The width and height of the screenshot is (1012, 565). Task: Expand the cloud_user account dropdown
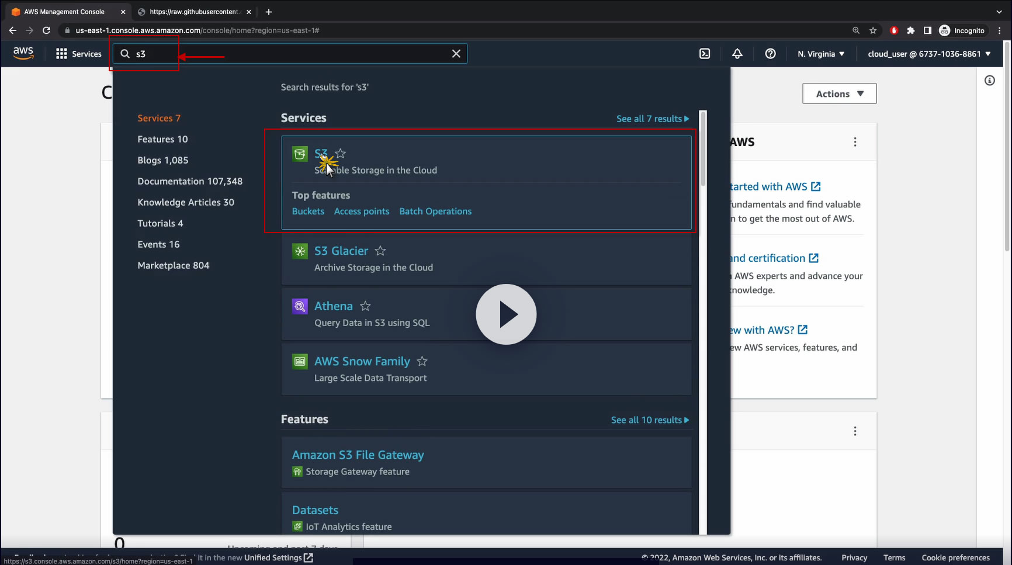[929, 54]
